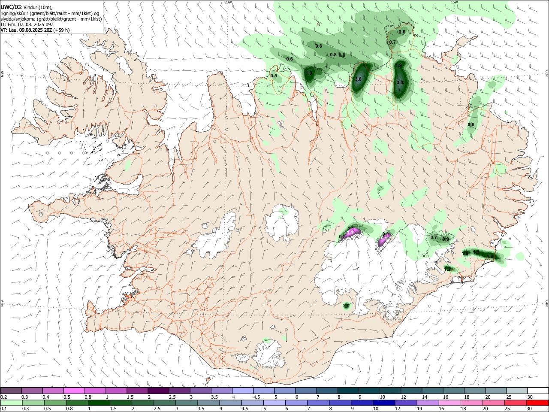Click the 3.8 precipitation value on map
This screenshot has height=412, width=549.
point(359,79)
